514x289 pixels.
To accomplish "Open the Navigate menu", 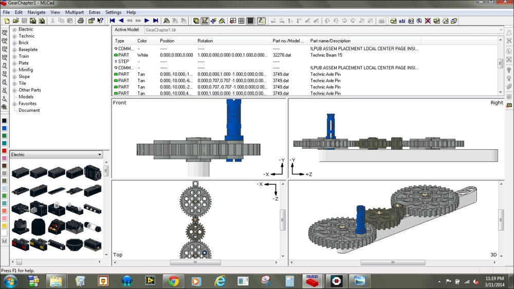I will [36, 12].
